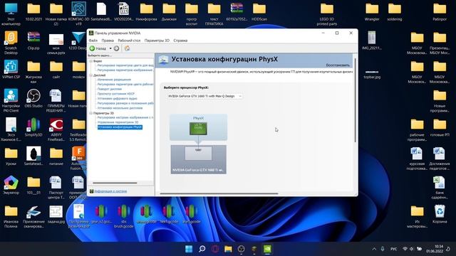Open the Opera browser taskbar icon

(x=215, y=249)
